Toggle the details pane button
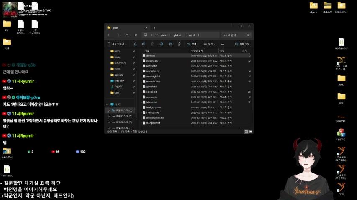The height and width of the screenshot is (200, 357). click(x=242, y=44)
